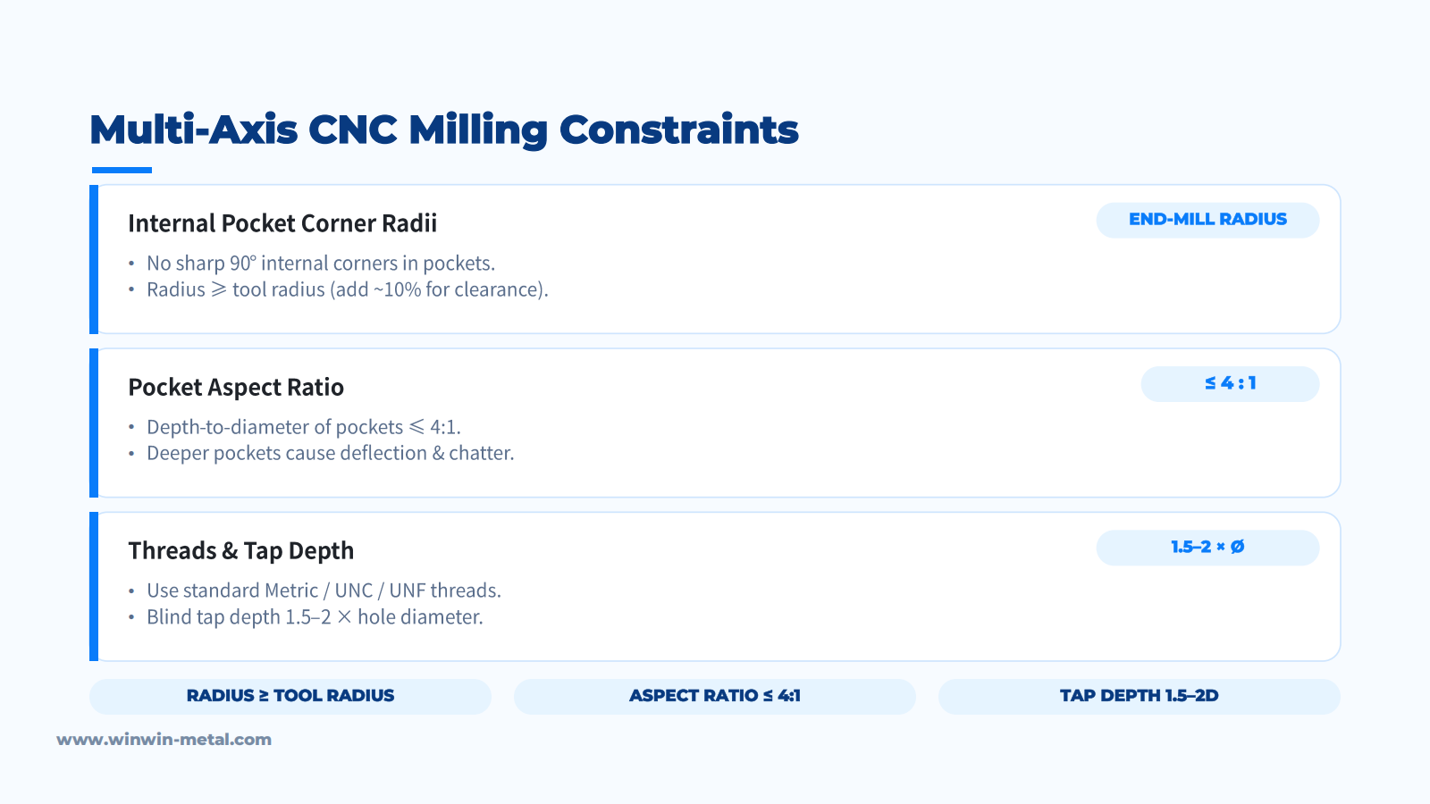The height and width of the screenshot is (804, 1430).
Task: Select the Threads & Tap Depth heading
Action: (241, 550)
